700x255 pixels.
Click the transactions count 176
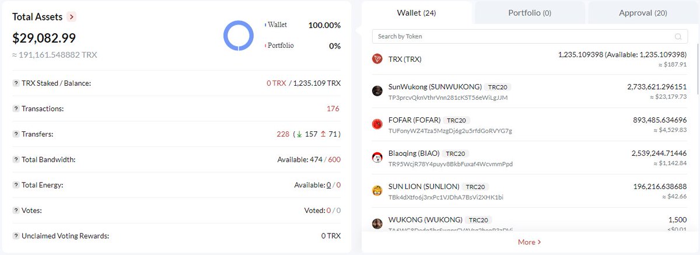(x=333, y=109)
